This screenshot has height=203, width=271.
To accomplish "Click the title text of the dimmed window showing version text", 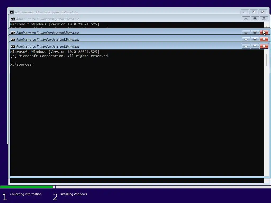I will pyautogui.click(x=48, y=19).
